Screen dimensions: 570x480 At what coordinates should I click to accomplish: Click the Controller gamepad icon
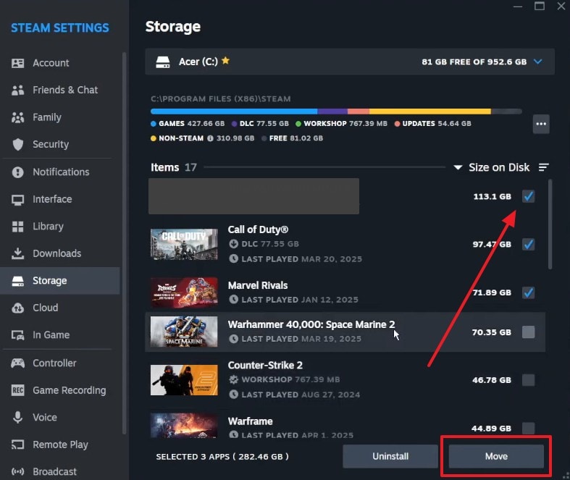pos(18,363)
